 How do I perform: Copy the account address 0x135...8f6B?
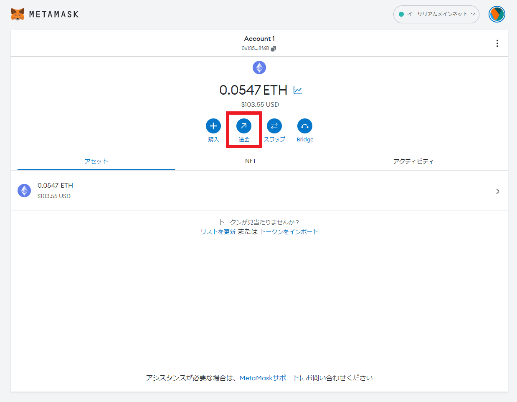(273, 49)
